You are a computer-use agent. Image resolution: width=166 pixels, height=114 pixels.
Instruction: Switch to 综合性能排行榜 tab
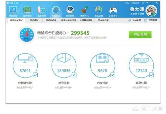click(69, 20)
